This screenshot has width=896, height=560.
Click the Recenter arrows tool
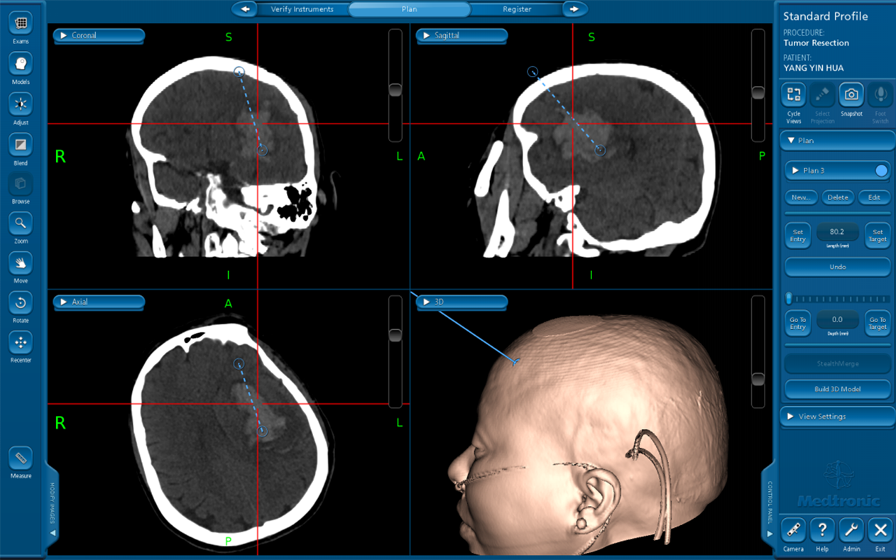(21, 342)
